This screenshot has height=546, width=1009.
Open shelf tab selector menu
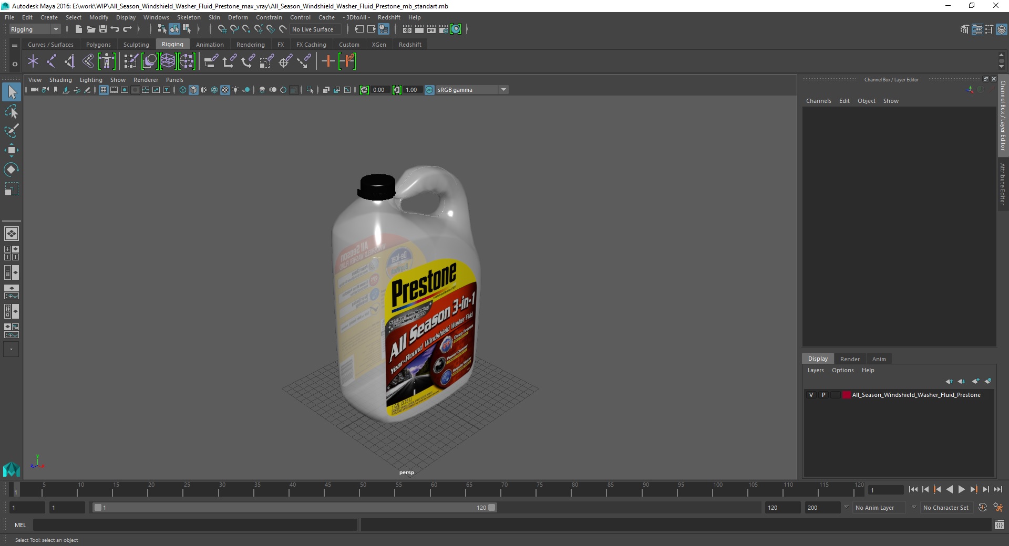point(15,45)
